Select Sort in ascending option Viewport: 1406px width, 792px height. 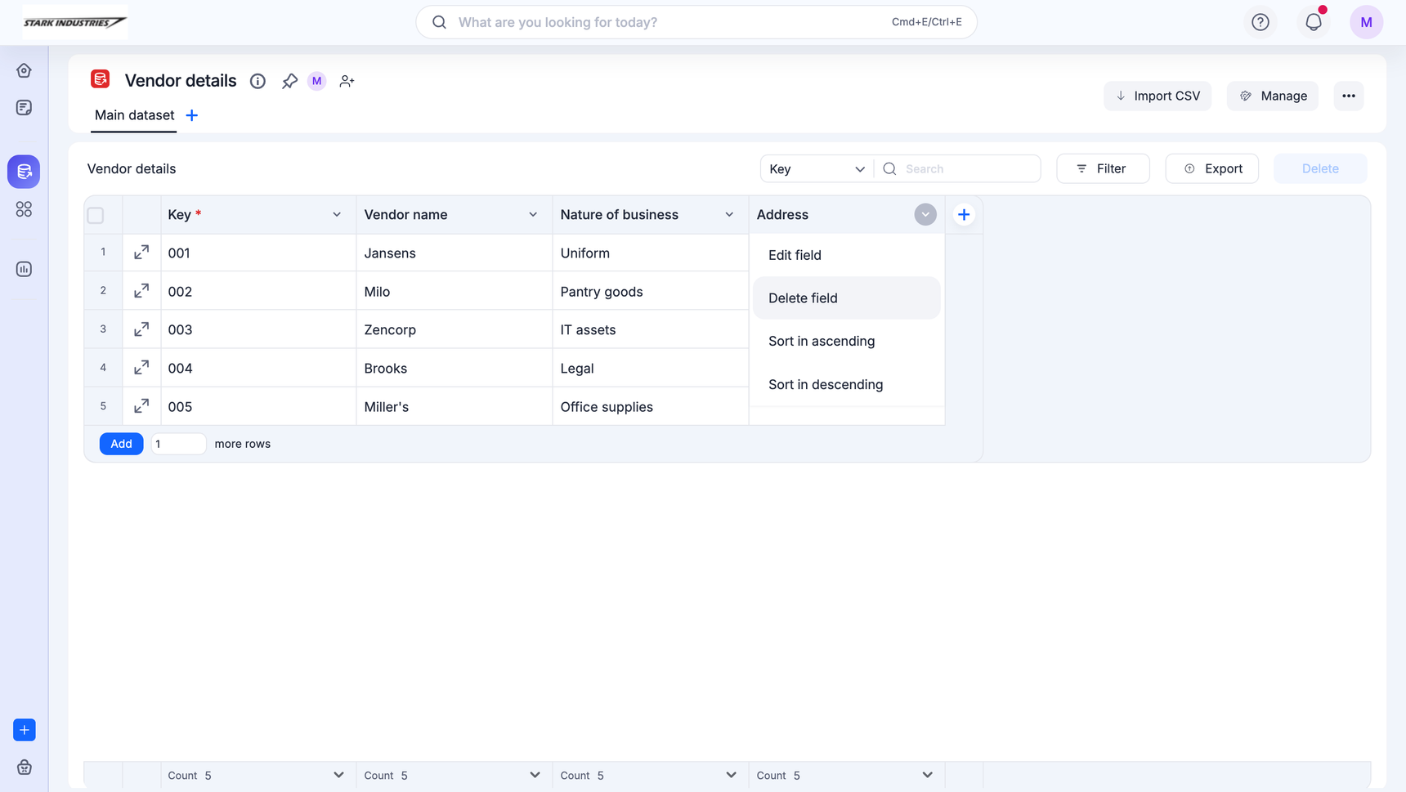pyautogui.click(x=821, y=342)
